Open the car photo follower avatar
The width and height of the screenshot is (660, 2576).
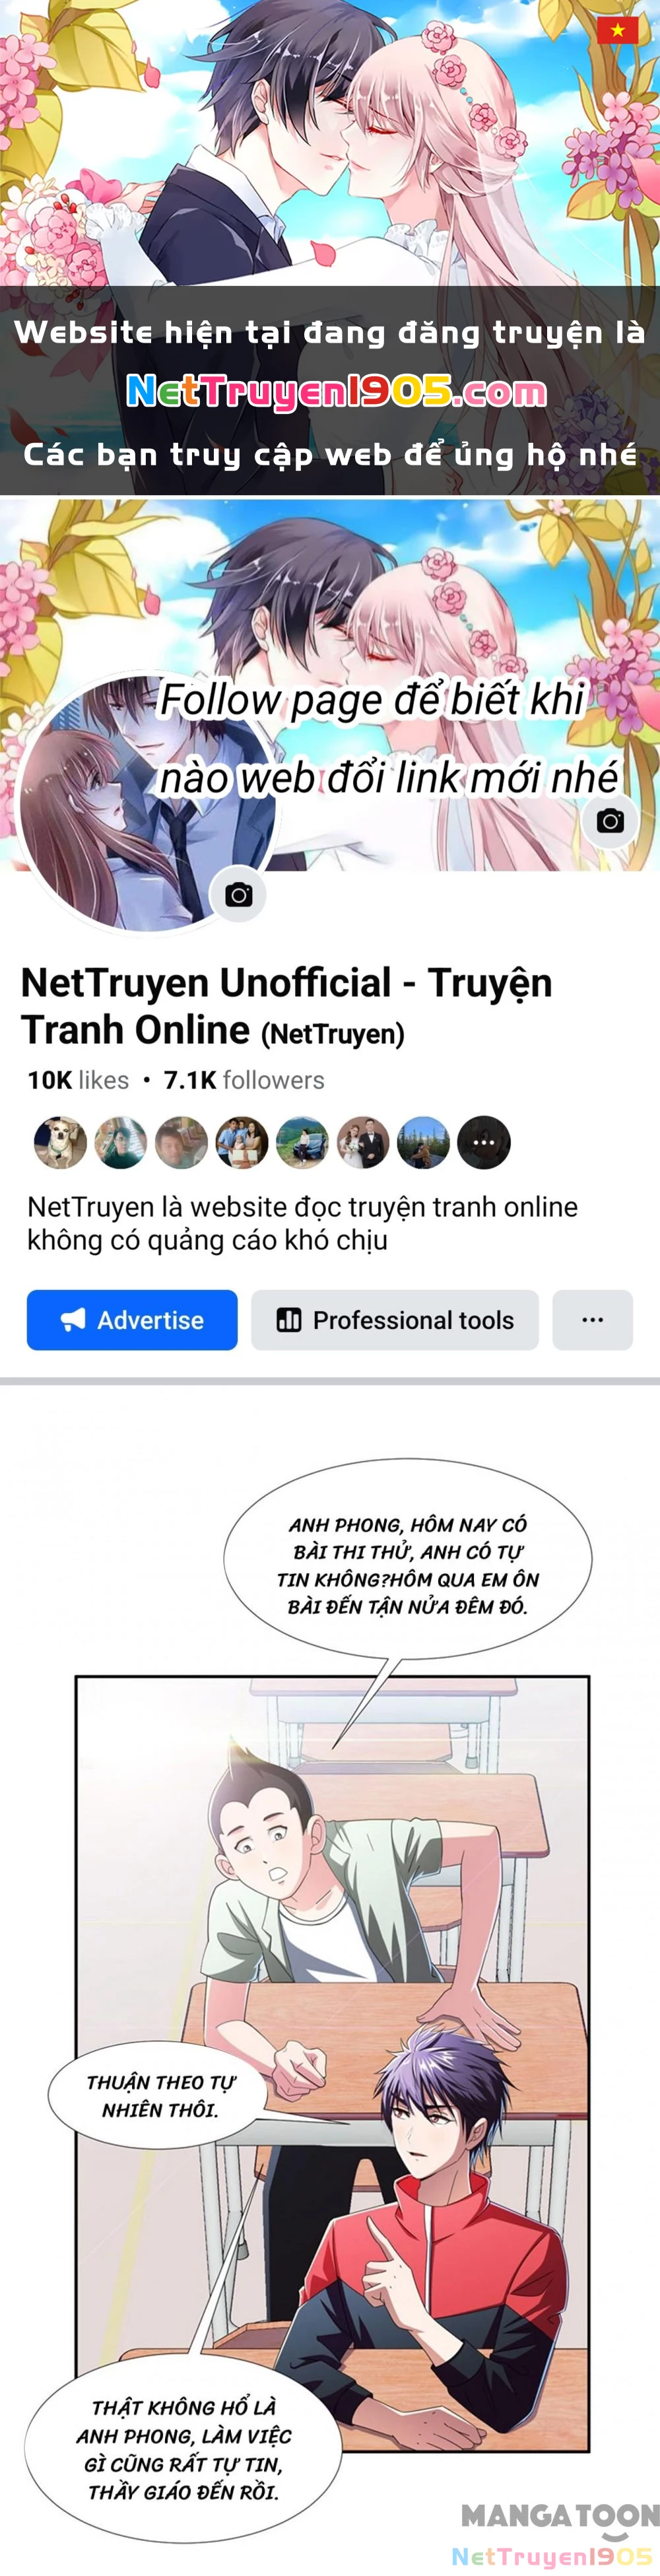pyautogui.click(x=302, y=1142)
